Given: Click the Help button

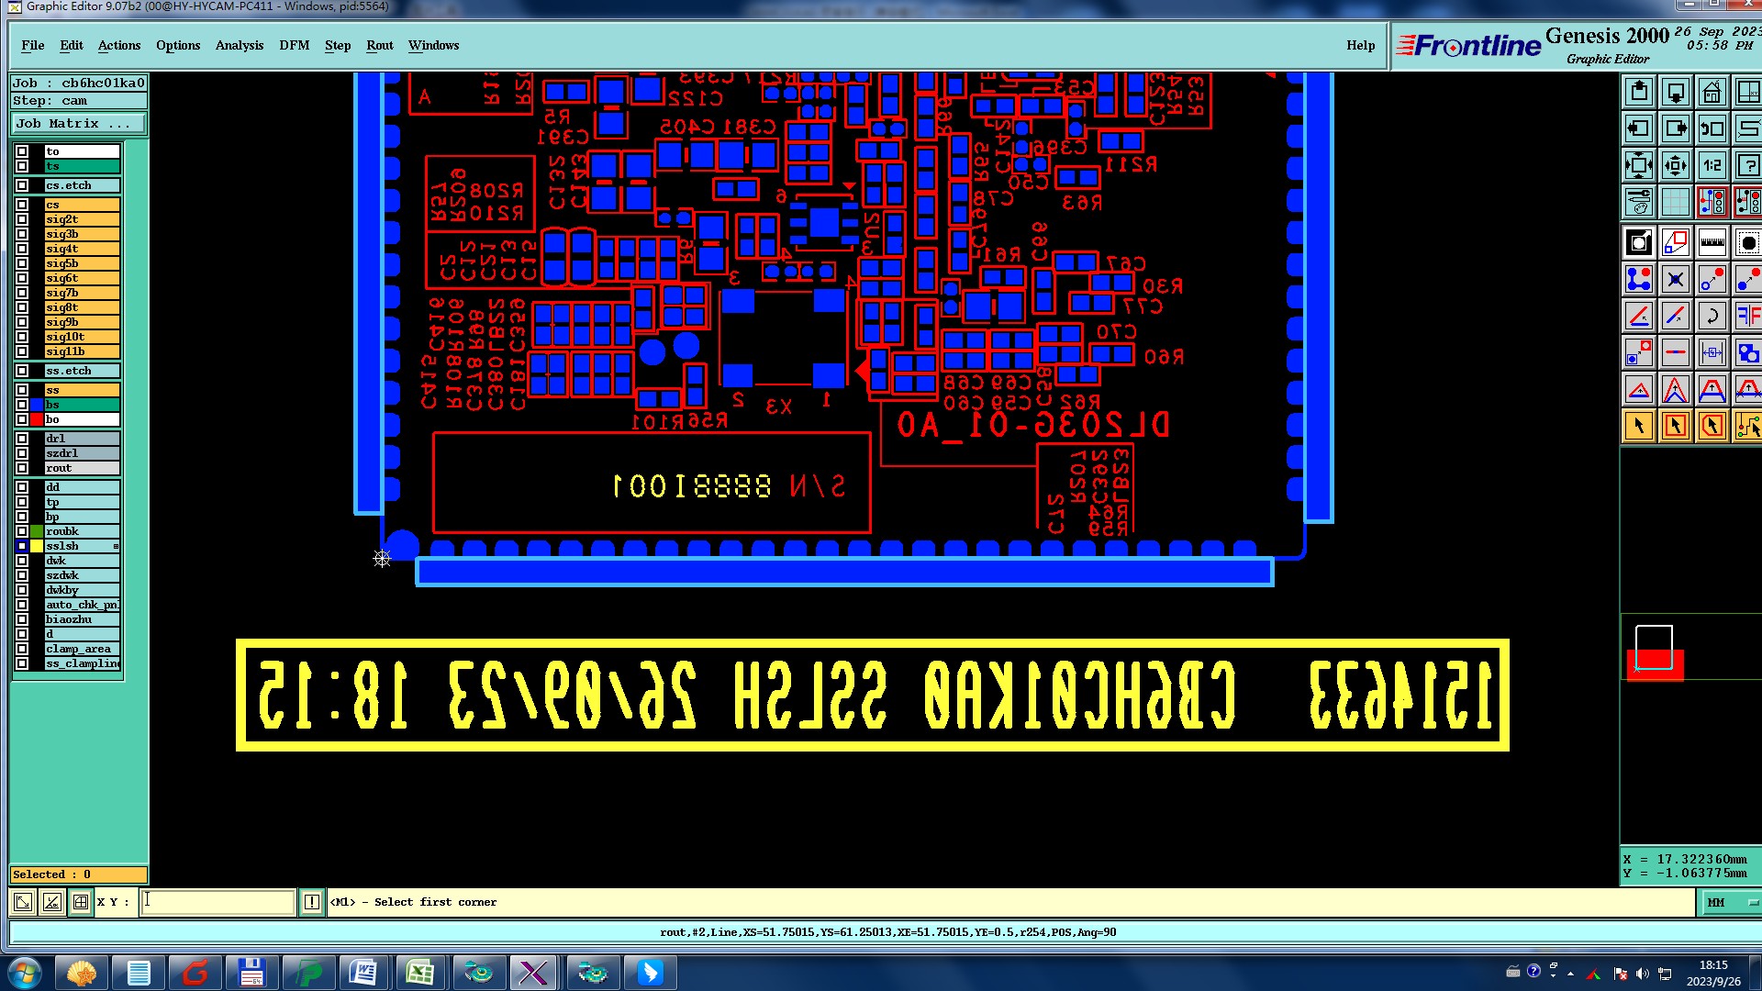Looking at the screenshot, I should 1360,45.
